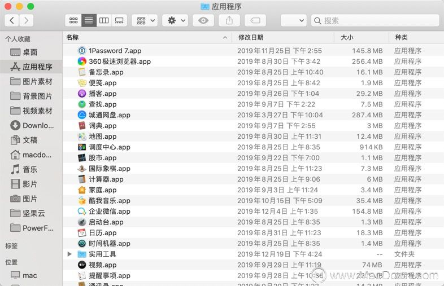Select the 实用工具 folder name
The height and width of the screenshot is (286, 444).
point(102,254)
